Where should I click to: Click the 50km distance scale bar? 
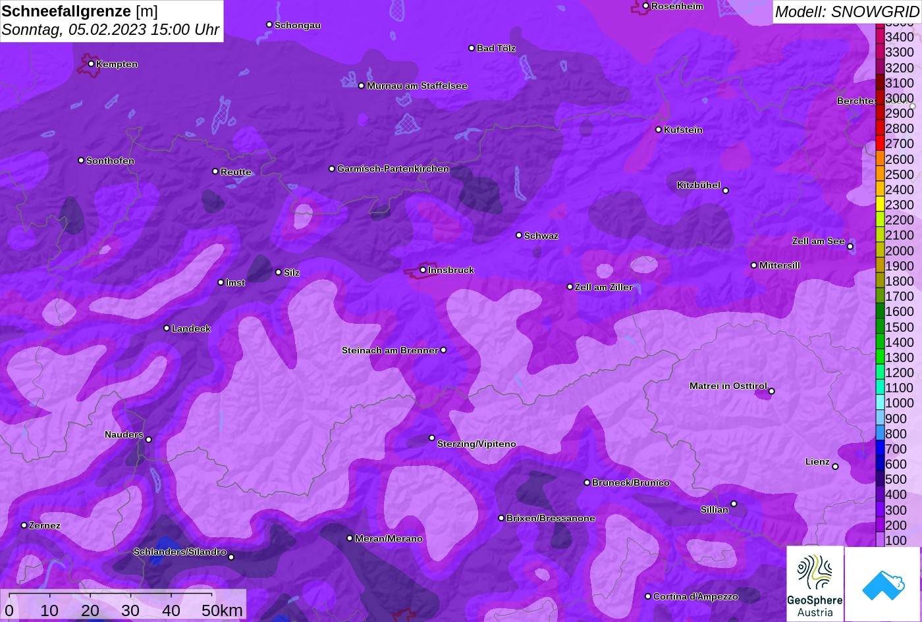point(123,604)
